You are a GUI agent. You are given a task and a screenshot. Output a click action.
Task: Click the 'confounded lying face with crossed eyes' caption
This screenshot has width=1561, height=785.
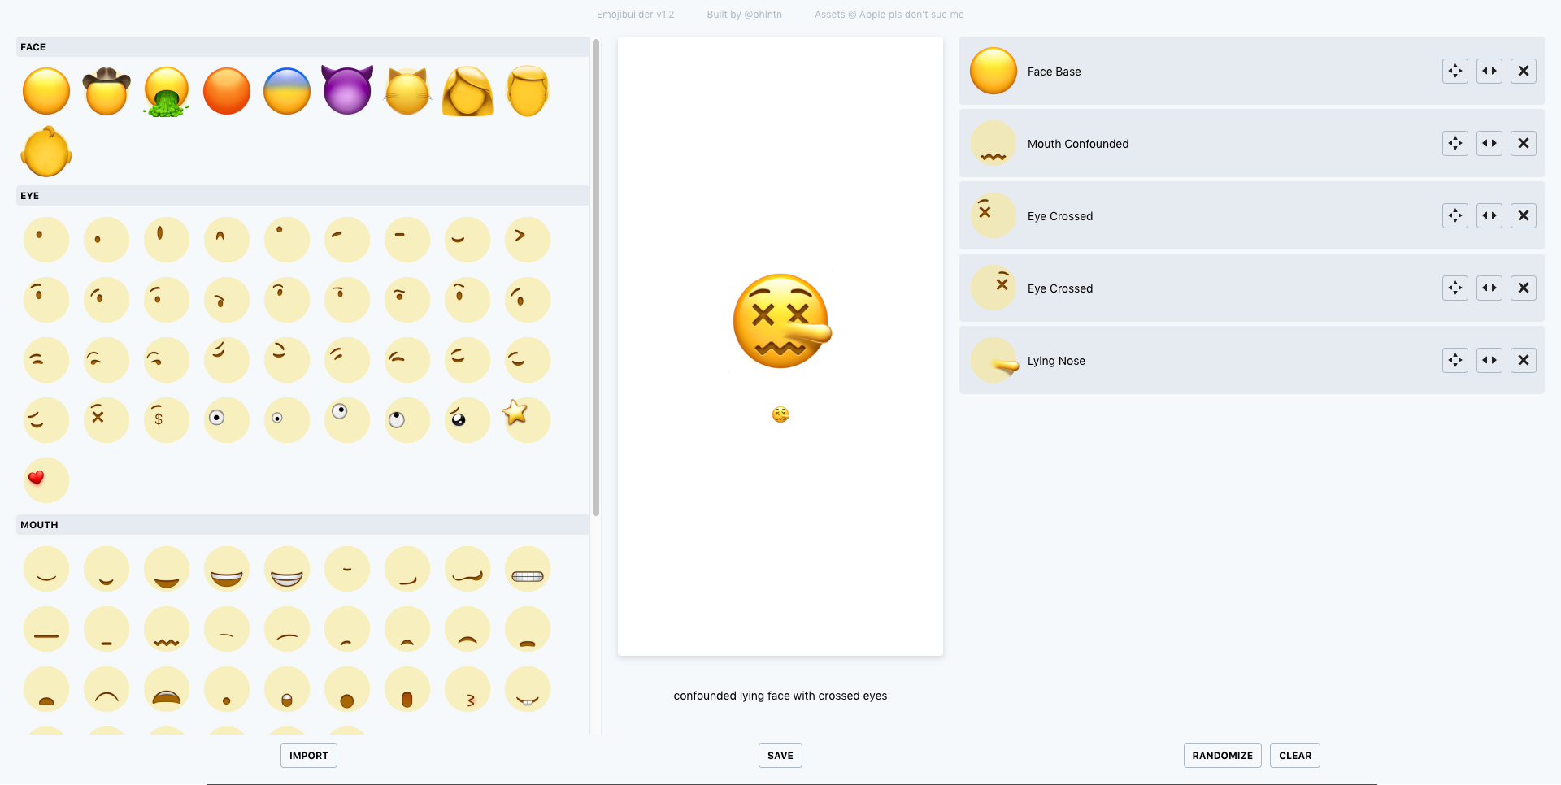pos(780,696)
